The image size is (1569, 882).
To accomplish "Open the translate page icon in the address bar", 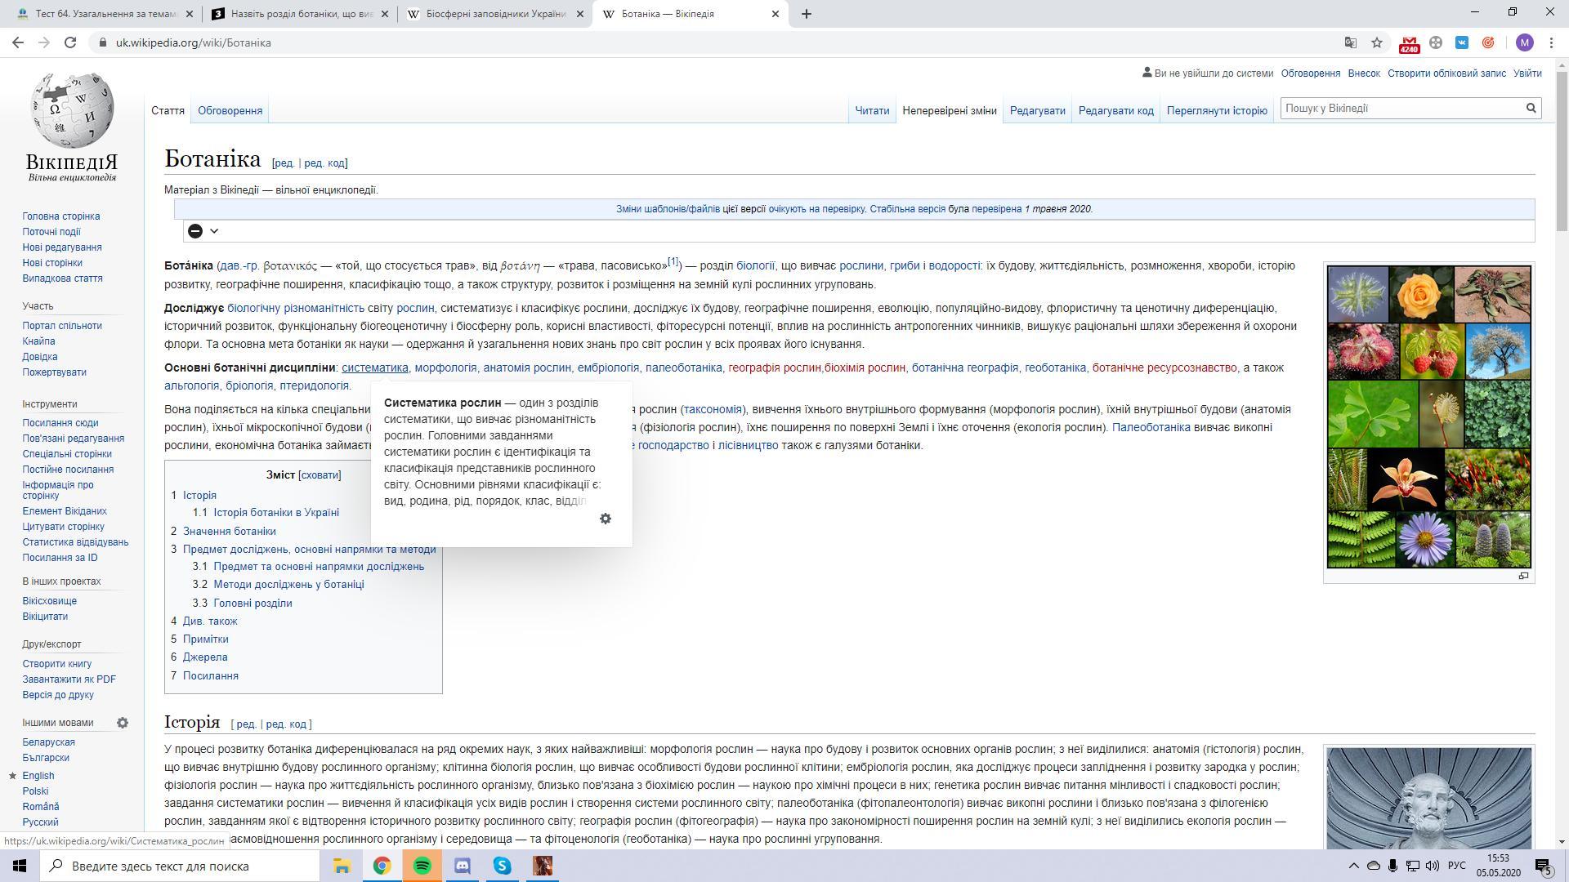I will point(1350,42).
